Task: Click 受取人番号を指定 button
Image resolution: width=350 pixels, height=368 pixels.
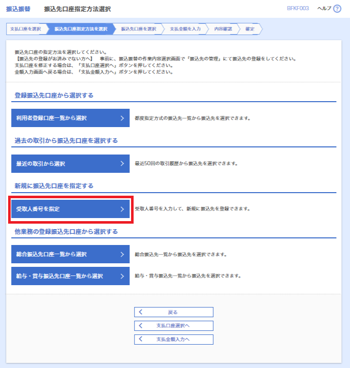Action: pos(71,209)
